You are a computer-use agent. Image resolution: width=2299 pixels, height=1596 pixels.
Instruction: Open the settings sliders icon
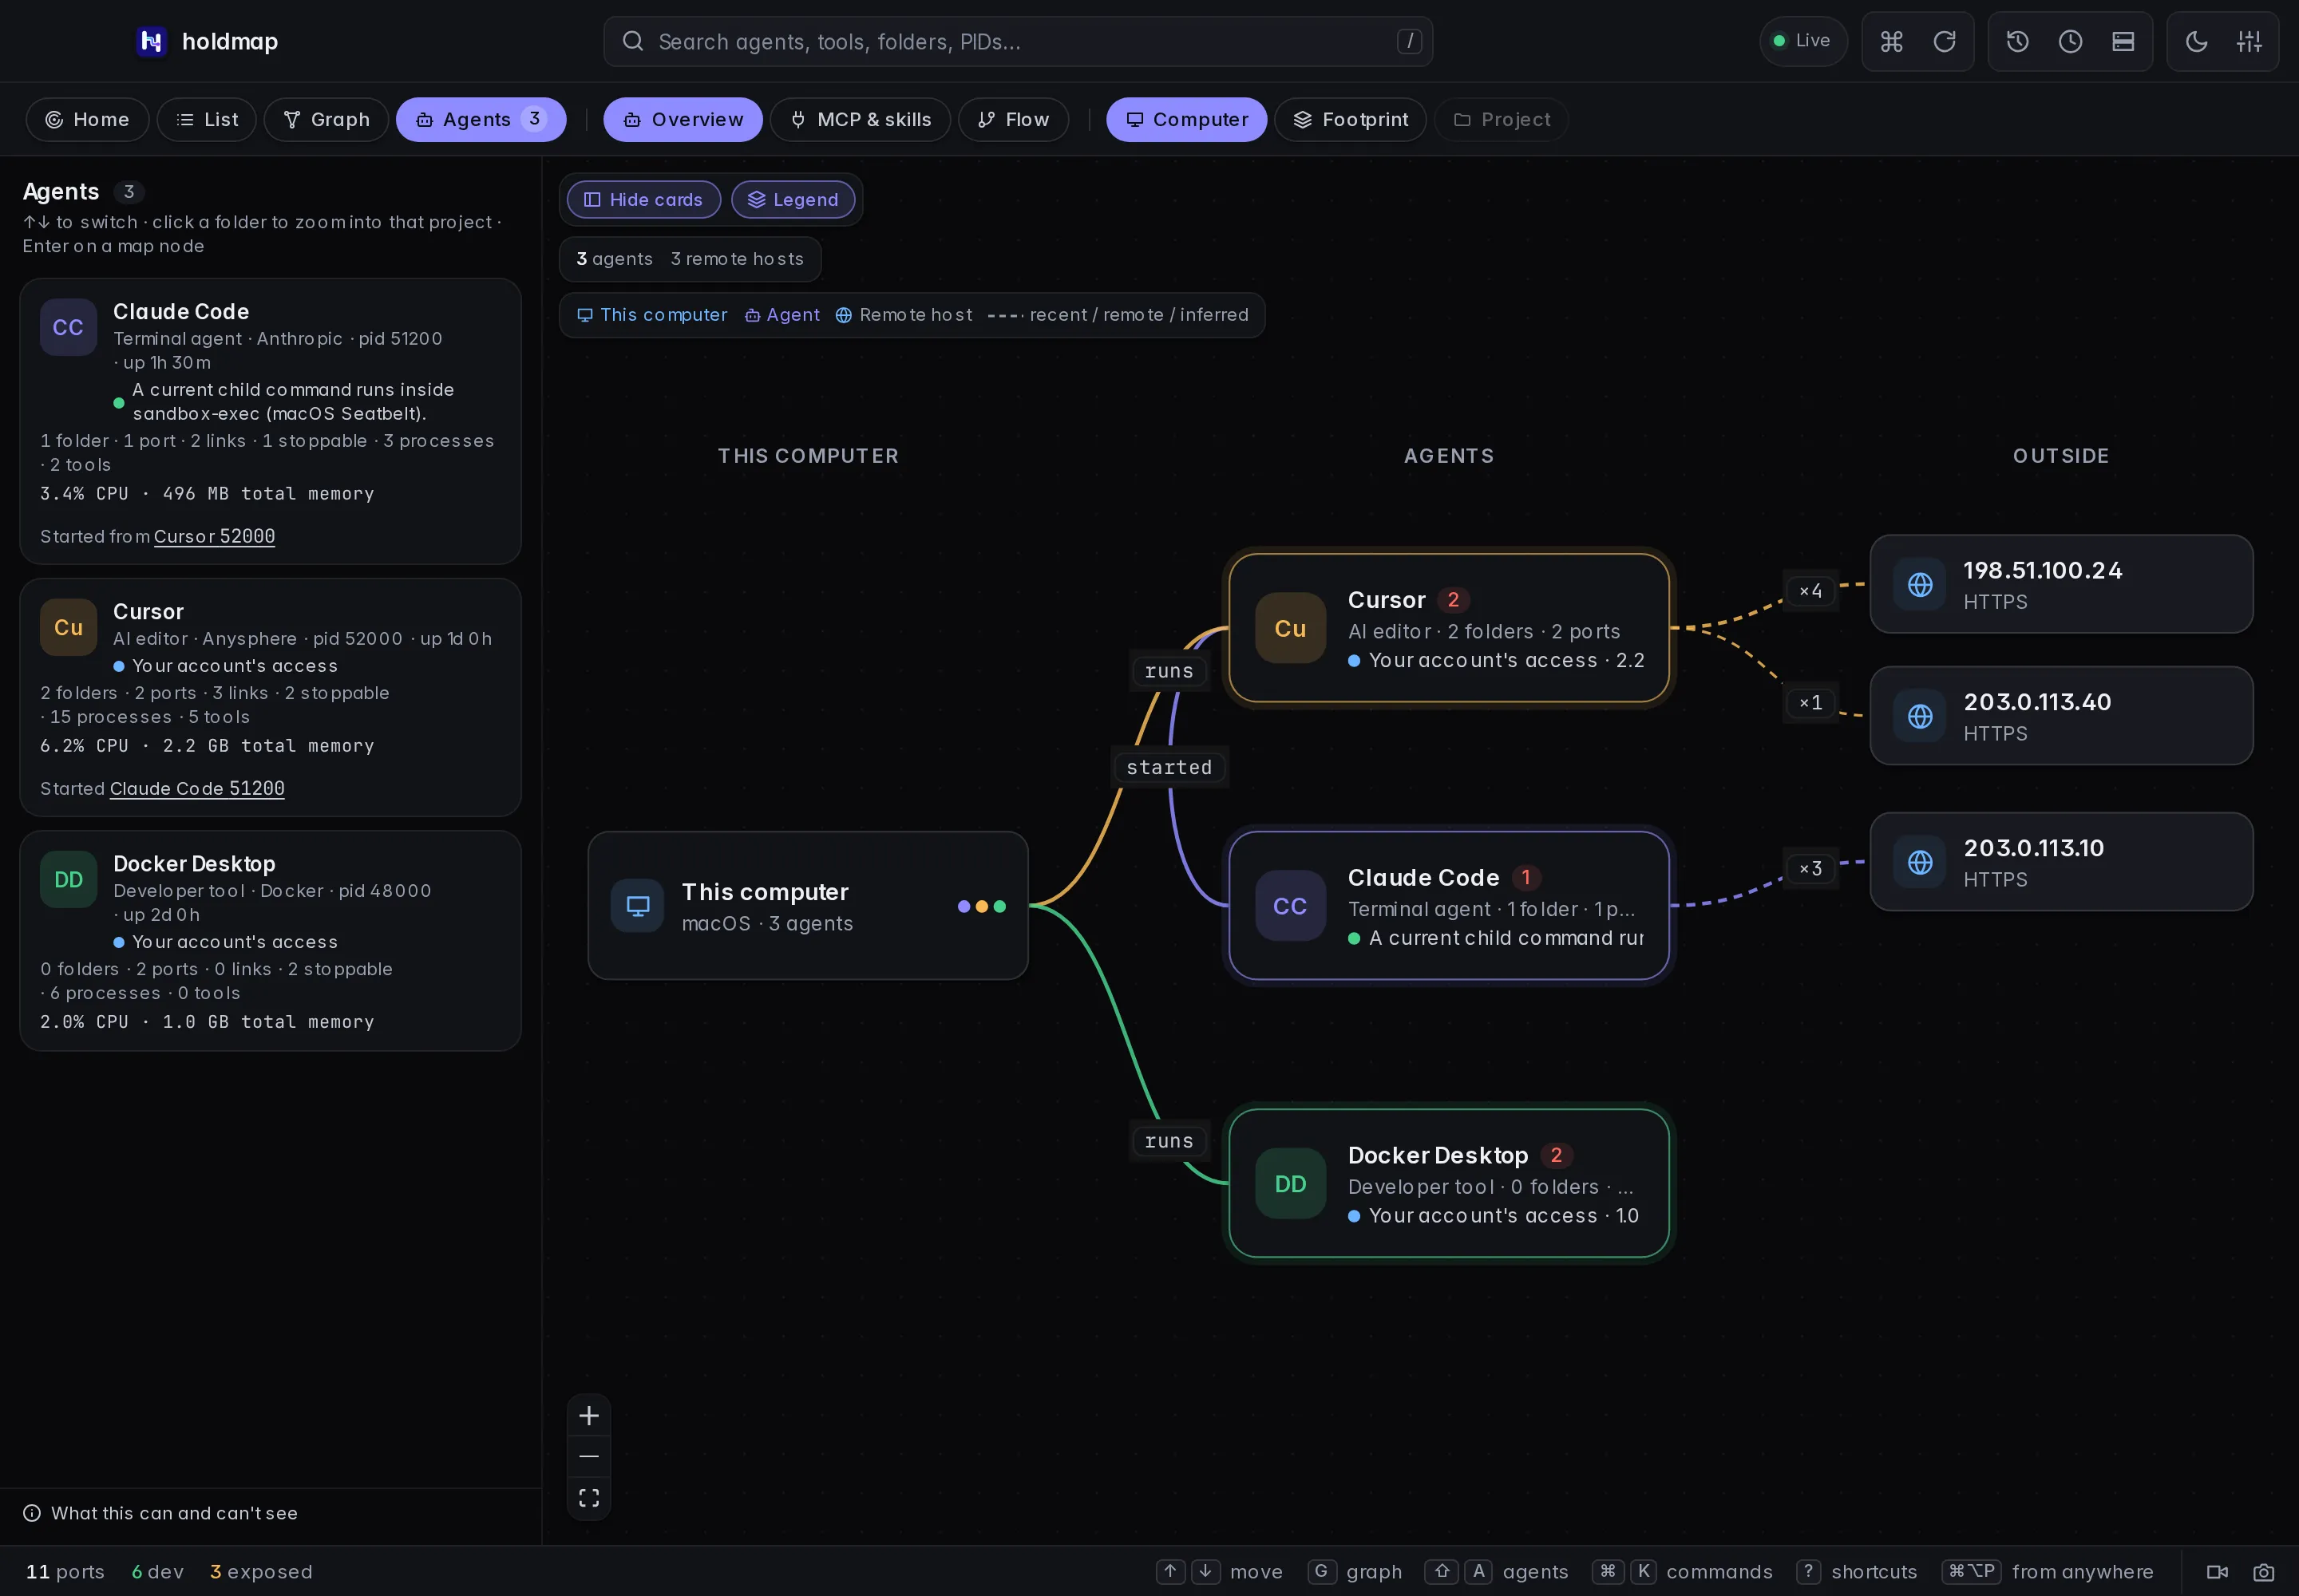[2249, 41]
